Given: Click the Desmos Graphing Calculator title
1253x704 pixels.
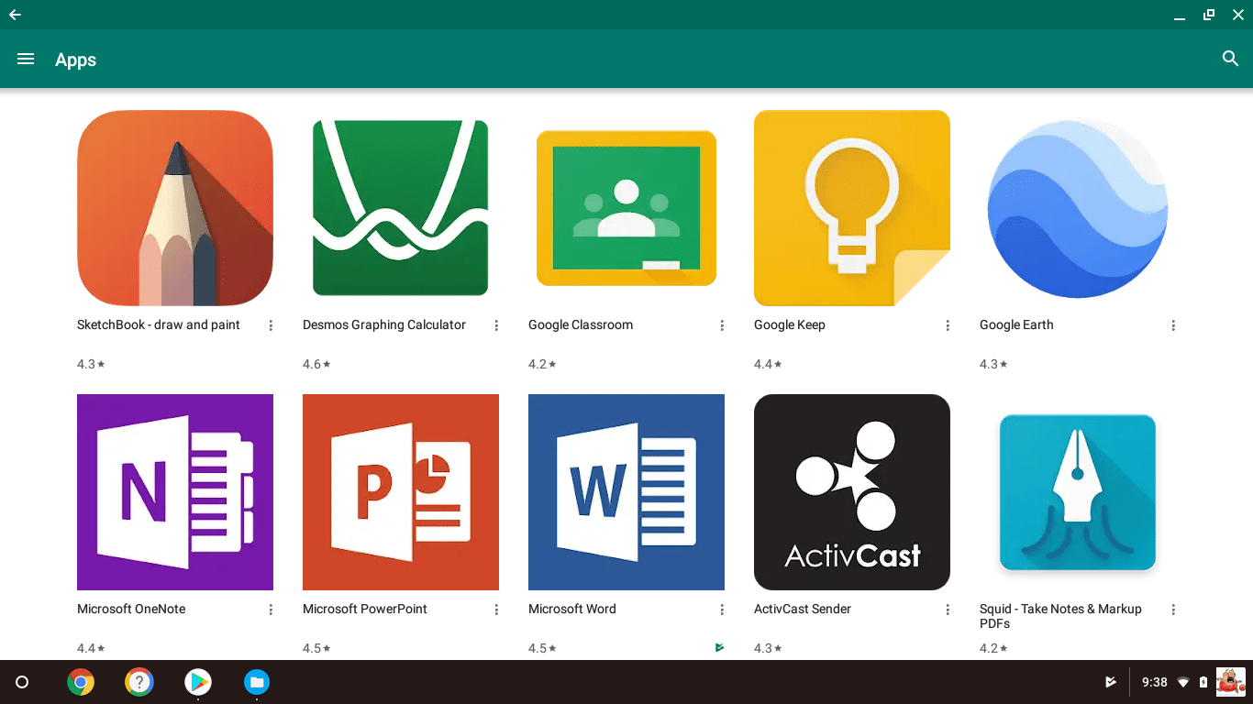Looking at the screenshot, I should tap(384, 324).
